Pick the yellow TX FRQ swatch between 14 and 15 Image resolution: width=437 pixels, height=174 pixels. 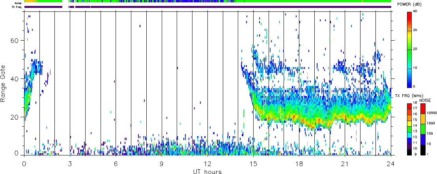409,123
